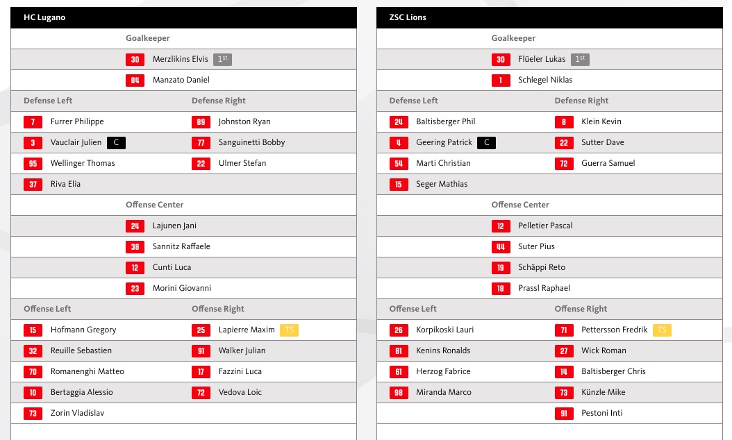
Task: Click the red number 30 badge for Merzlikins Elvis
Action: click(135, 59)
